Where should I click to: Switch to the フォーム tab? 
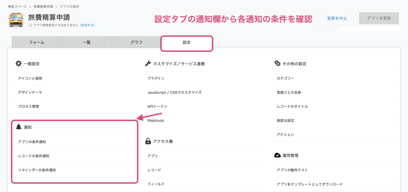(37, 42)
